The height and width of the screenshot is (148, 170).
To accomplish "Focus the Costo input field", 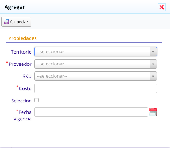I will [x=96, y=88].
